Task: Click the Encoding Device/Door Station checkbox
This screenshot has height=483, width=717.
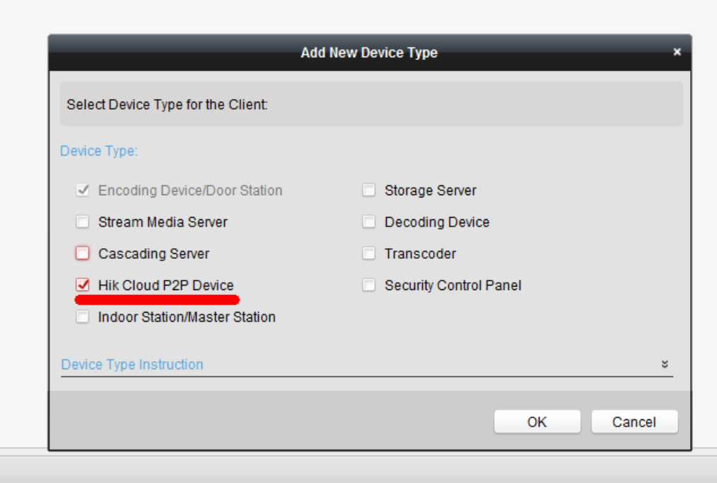Action: [83, 190]
